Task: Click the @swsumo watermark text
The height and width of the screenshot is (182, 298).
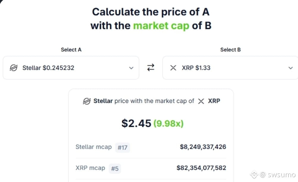Action: (x=278, y=174)
